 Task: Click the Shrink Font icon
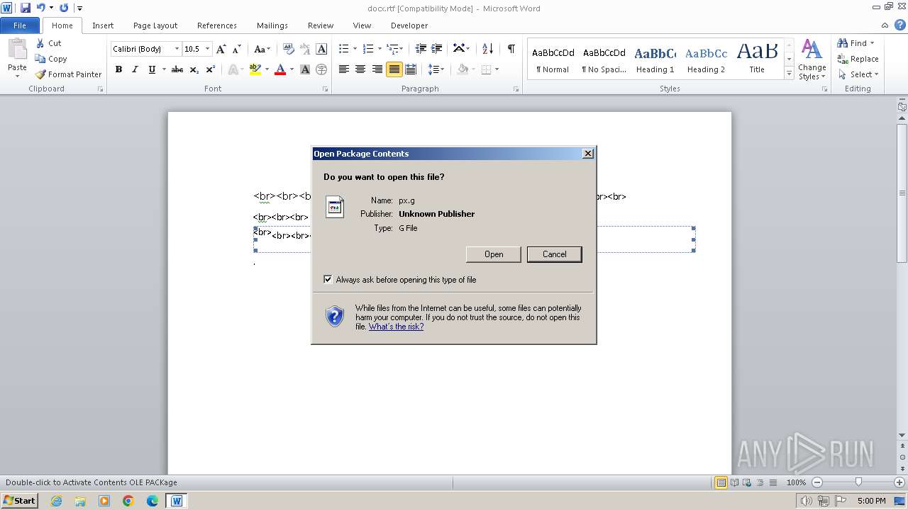[237, 49]
